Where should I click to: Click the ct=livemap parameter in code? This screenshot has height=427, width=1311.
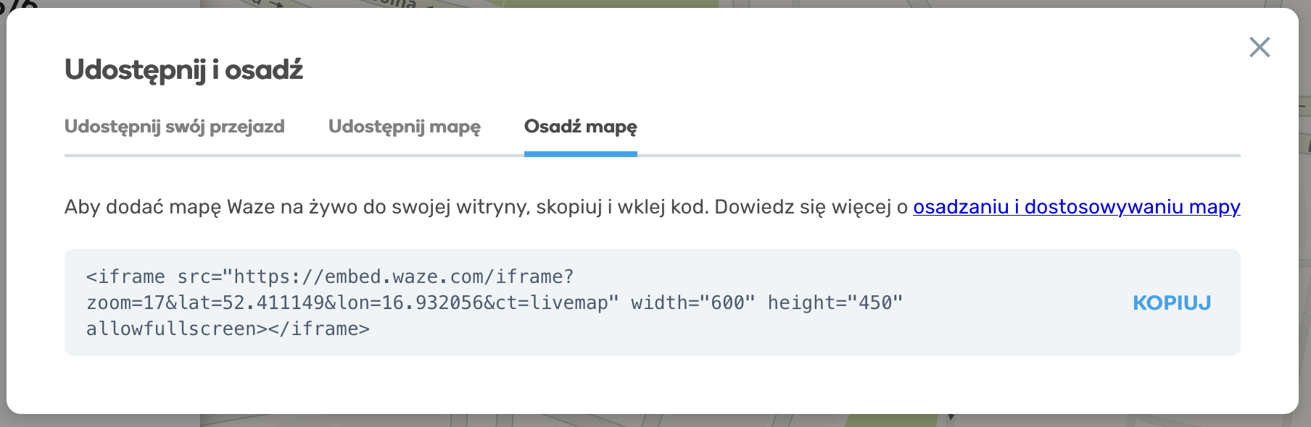557,303
